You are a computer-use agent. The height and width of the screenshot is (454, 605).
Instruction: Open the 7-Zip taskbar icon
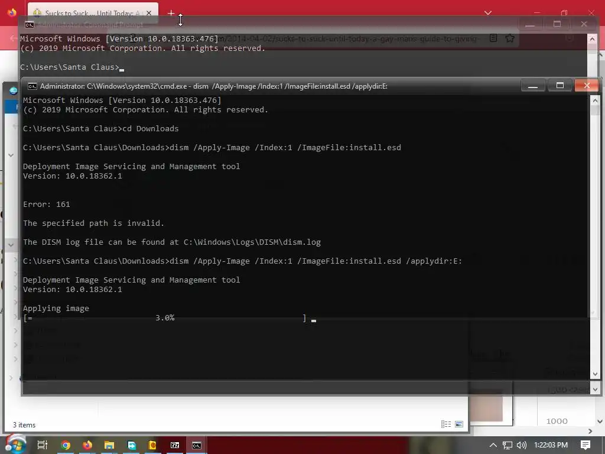click(x=175, y=445)
